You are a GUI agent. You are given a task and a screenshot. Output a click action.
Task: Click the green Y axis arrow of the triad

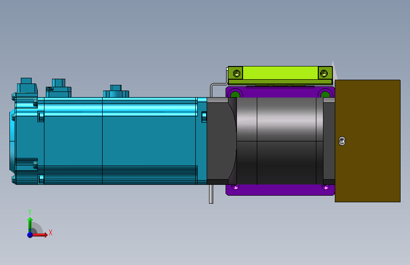pos(30,224)
